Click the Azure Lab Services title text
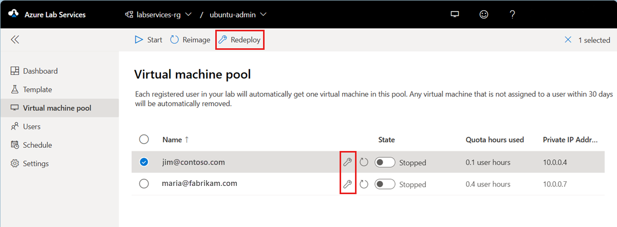This screenshot has height=227, width=617. click(x=55, y=14)
